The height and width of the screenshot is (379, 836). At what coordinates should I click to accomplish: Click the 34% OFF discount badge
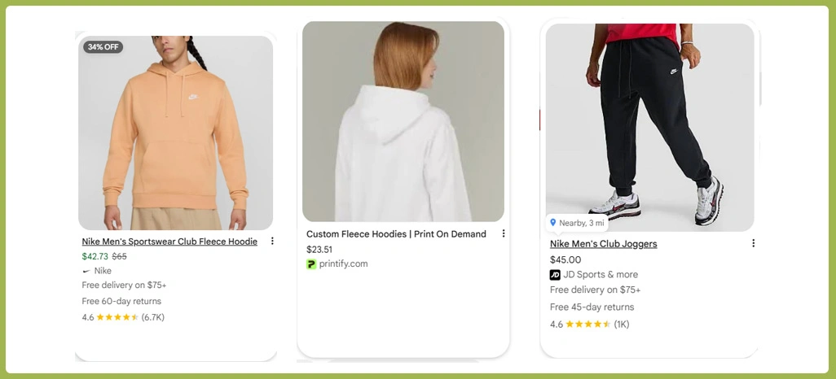click(103, 47)
